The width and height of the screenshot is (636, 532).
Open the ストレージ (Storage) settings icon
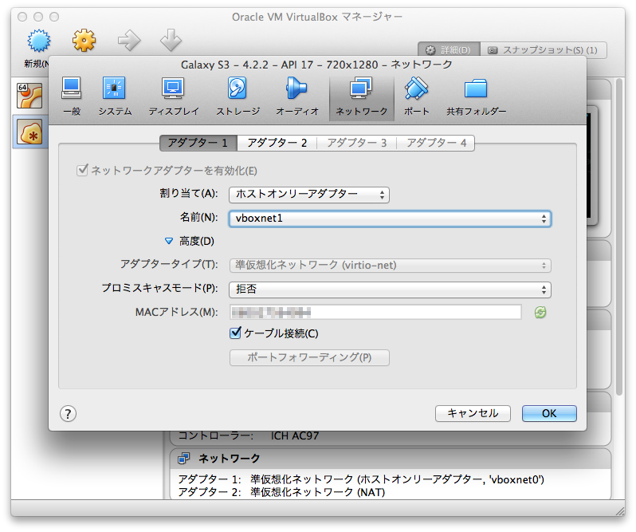pyautogui.click(x=238, y=97)
